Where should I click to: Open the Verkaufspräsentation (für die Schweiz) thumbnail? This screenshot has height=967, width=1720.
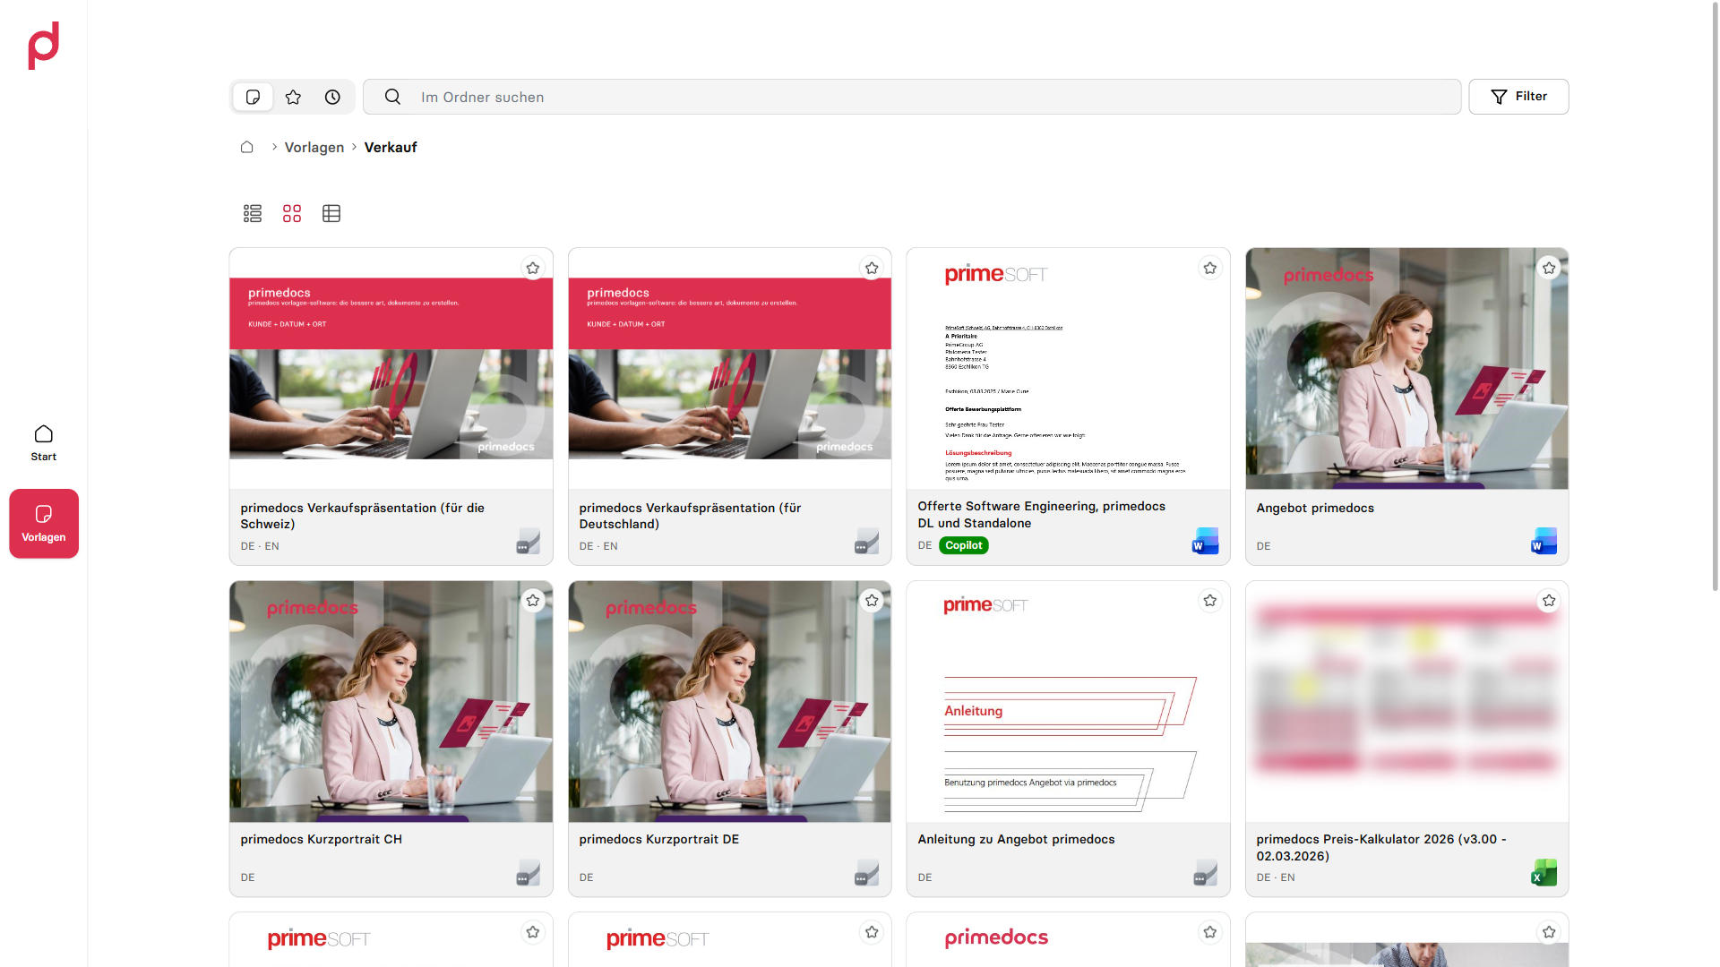click(x=391, y=369)
